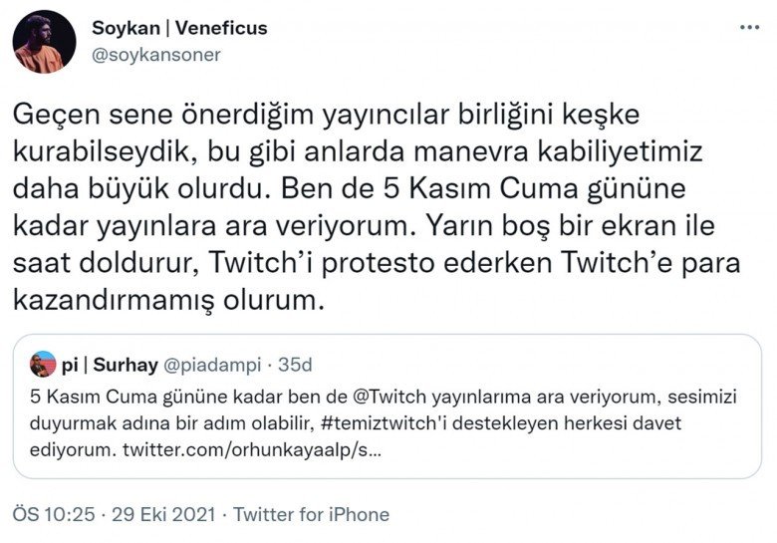The image size is (777, 543).
Task: Click the word "Geçen" starting the tweet
Action: tap(50, 116)
